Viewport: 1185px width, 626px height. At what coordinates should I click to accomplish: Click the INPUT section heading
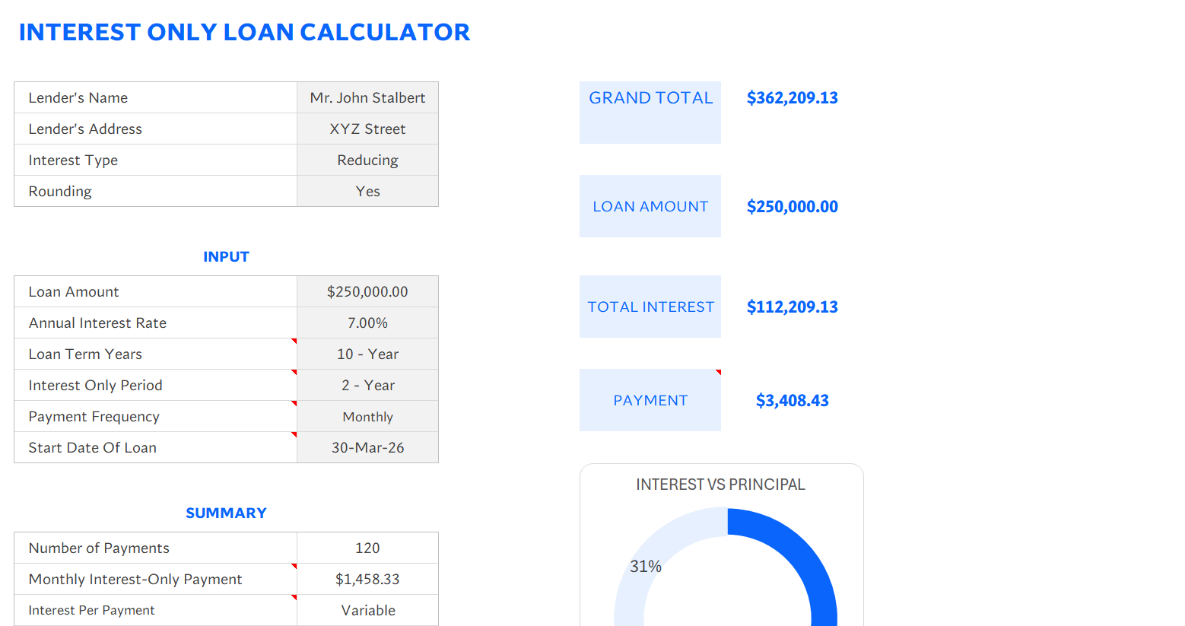(226, 256)
